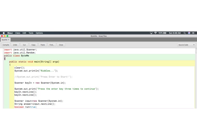Click the 'boolean run=true;' line
197x140 pixels.
(26, 107)
